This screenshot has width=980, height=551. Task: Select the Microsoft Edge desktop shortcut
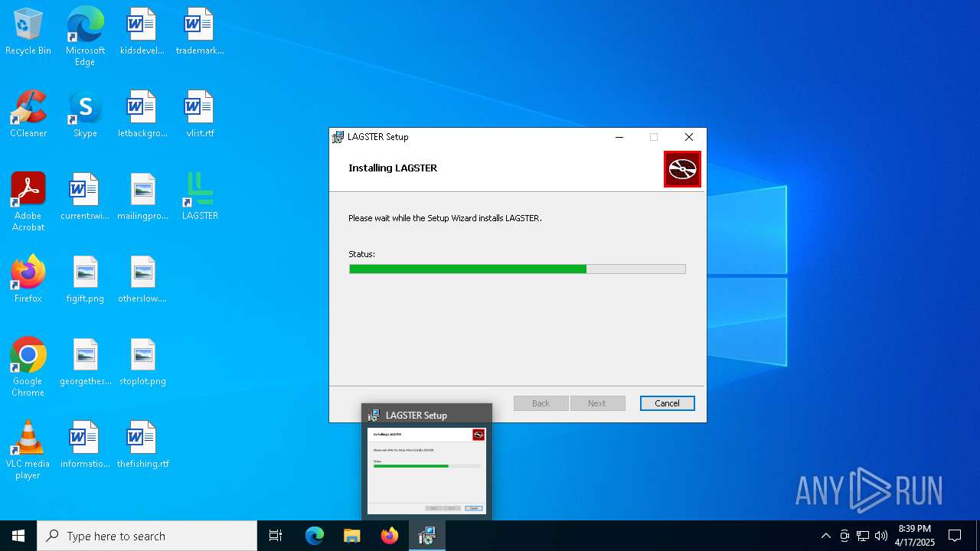85,36
